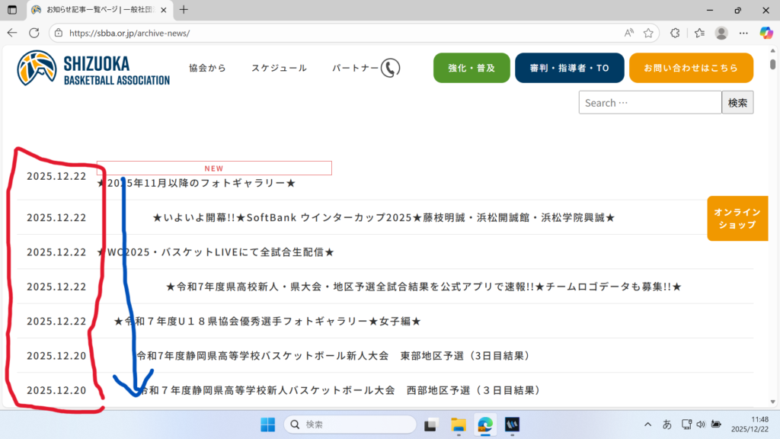780x439 pixels.
Task: Refresh the page with reload icon
Action: coord(34,33)
